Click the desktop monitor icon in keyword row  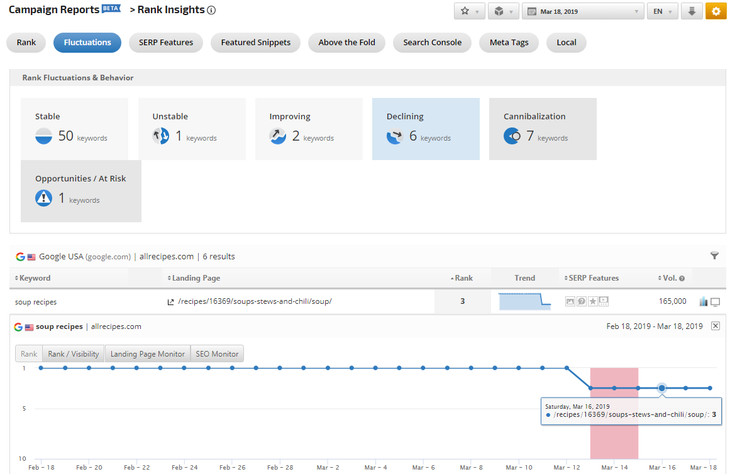click(x=715, y=302)
